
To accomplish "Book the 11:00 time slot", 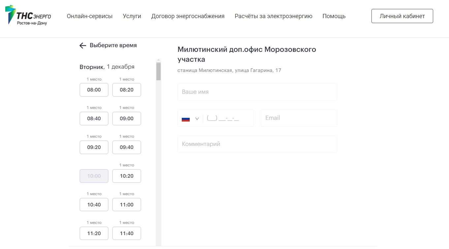I will (x=127, y=205).
